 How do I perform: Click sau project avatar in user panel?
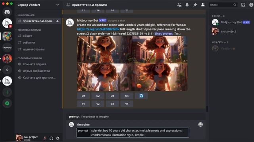(x=19, y=138)
